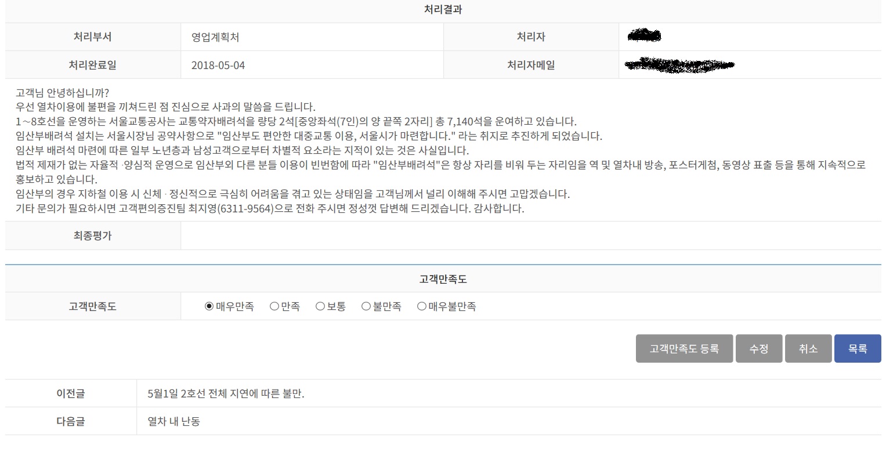Open previous post about 2호선 전체 지연
This screenshot has height=459, width=886.
(226, 393)
